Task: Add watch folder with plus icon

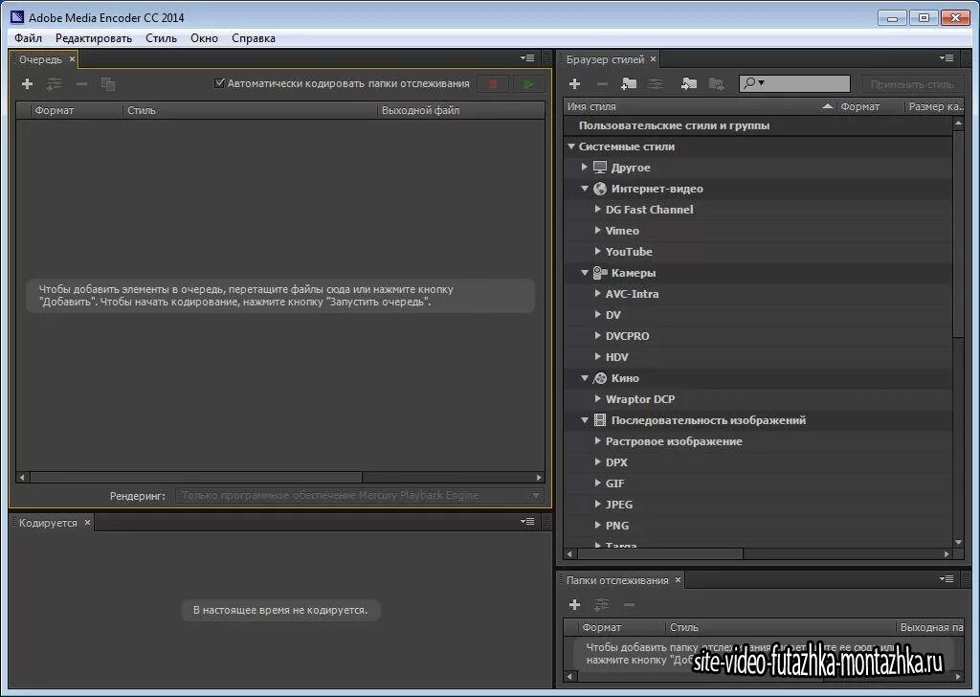Action: point(575,604)
